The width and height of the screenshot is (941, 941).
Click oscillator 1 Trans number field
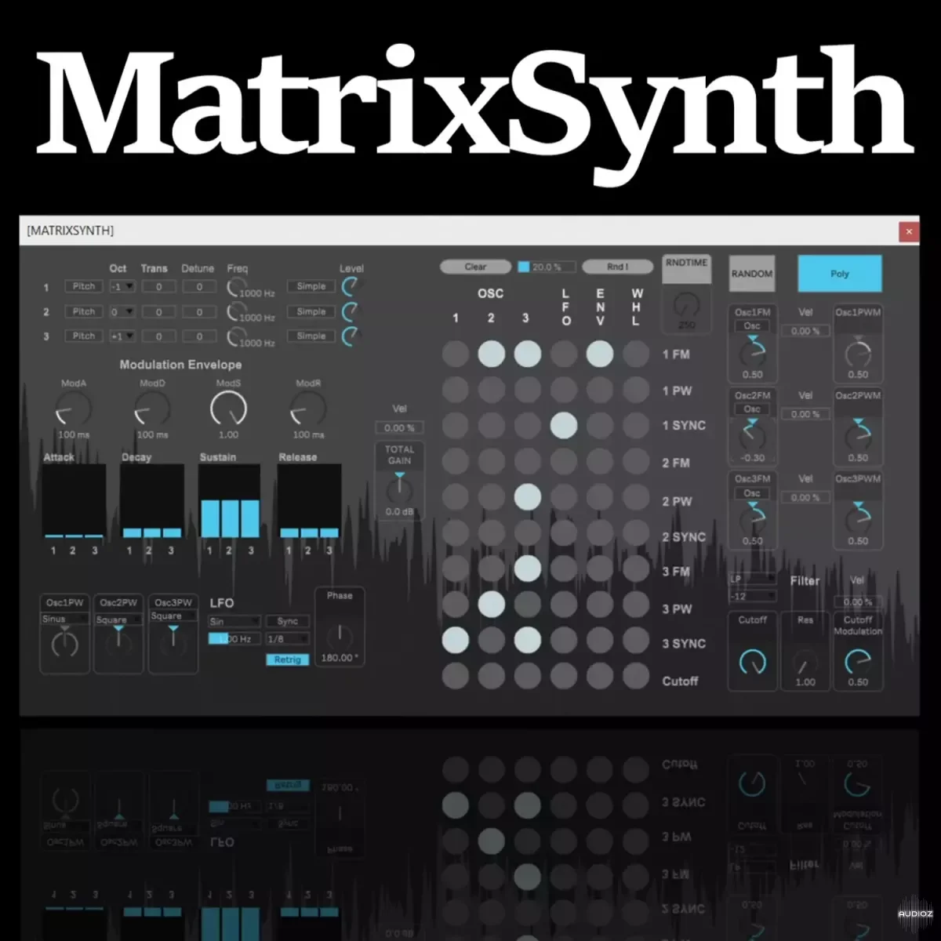[x=158, y=287]
